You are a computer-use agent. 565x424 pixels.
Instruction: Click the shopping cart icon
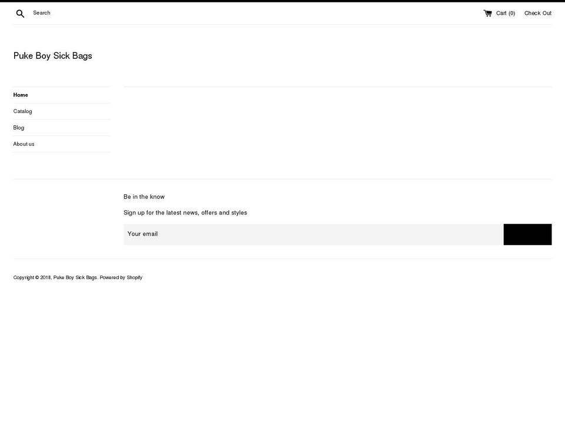(x=487, y=14)
